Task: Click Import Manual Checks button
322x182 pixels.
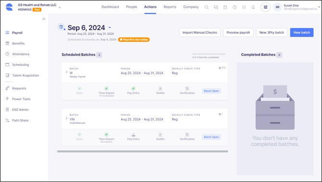Action: [x=199, y=33]
